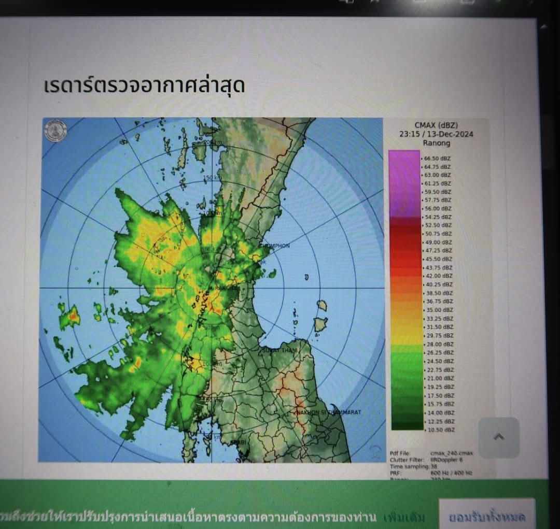Click the NAKHON SI THAMMARAT map label
Viewport: 560px width, 529px height.
point(328,412)
